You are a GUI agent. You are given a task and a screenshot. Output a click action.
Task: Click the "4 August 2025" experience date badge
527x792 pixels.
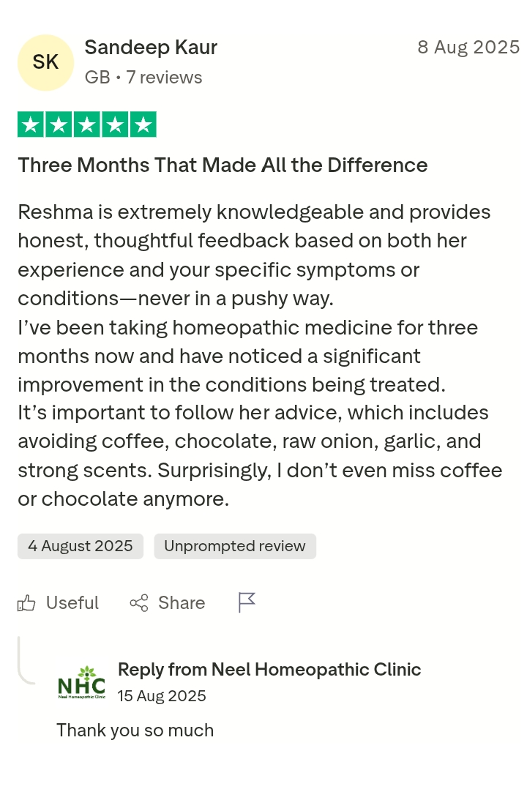[x=81, y=546]
